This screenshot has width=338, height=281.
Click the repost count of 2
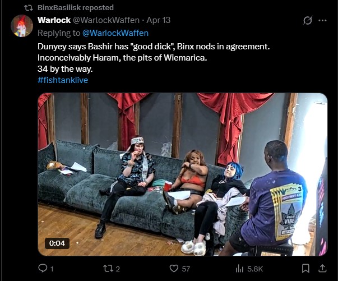[118, 269]
